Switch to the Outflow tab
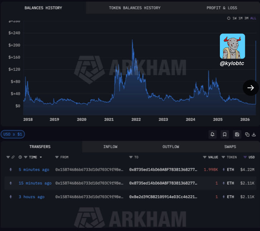This screenshot has height=231, width=260. pyautogui.click(x=171, y=147)
